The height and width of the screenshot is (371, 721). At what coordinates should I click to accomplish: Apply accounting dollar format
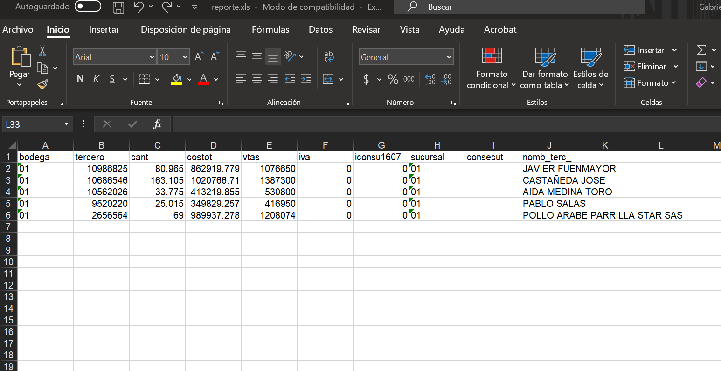pyautogui.click(x=367, y=79)
